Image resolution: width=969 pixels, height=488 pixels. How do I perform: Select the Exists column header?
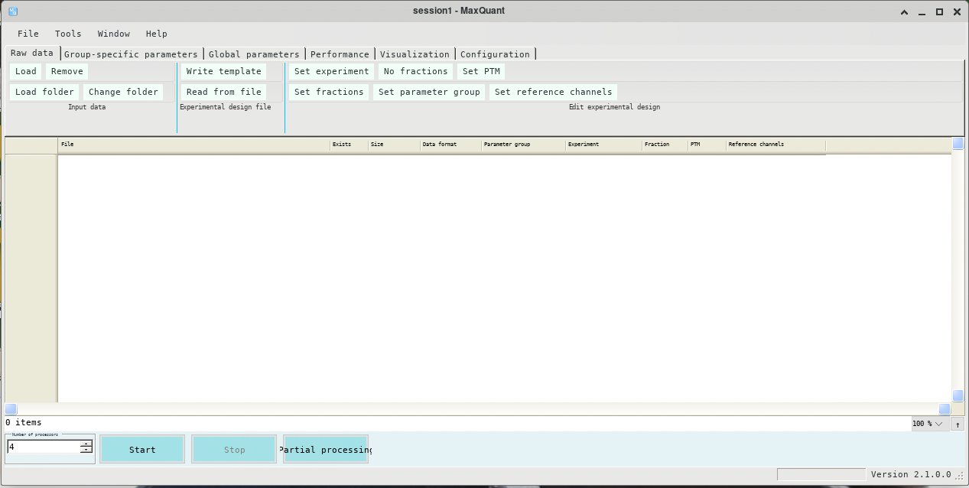pyautogui.click(x=349, y=145)
